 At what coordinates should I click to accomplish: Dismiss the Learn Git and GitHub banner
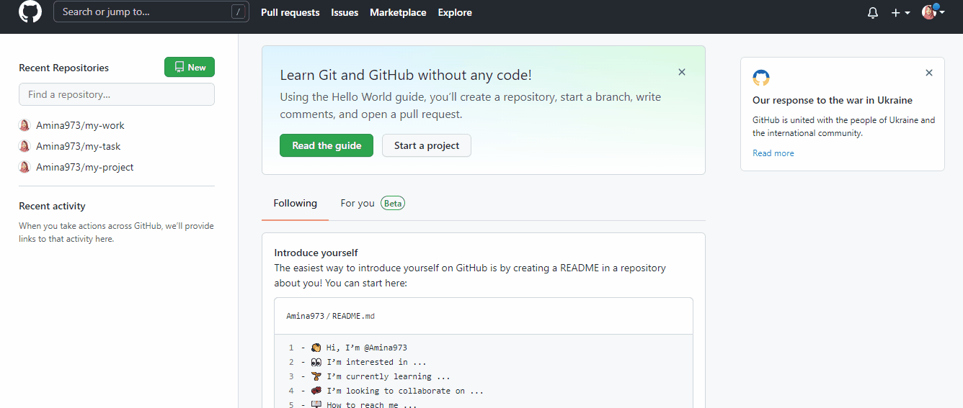tap(682, 72)
